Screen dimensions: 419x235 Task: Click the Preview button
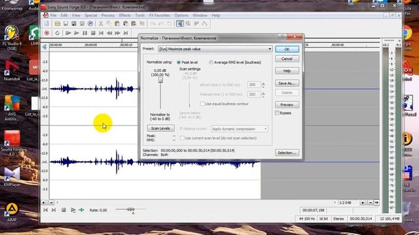pos(287,104)
